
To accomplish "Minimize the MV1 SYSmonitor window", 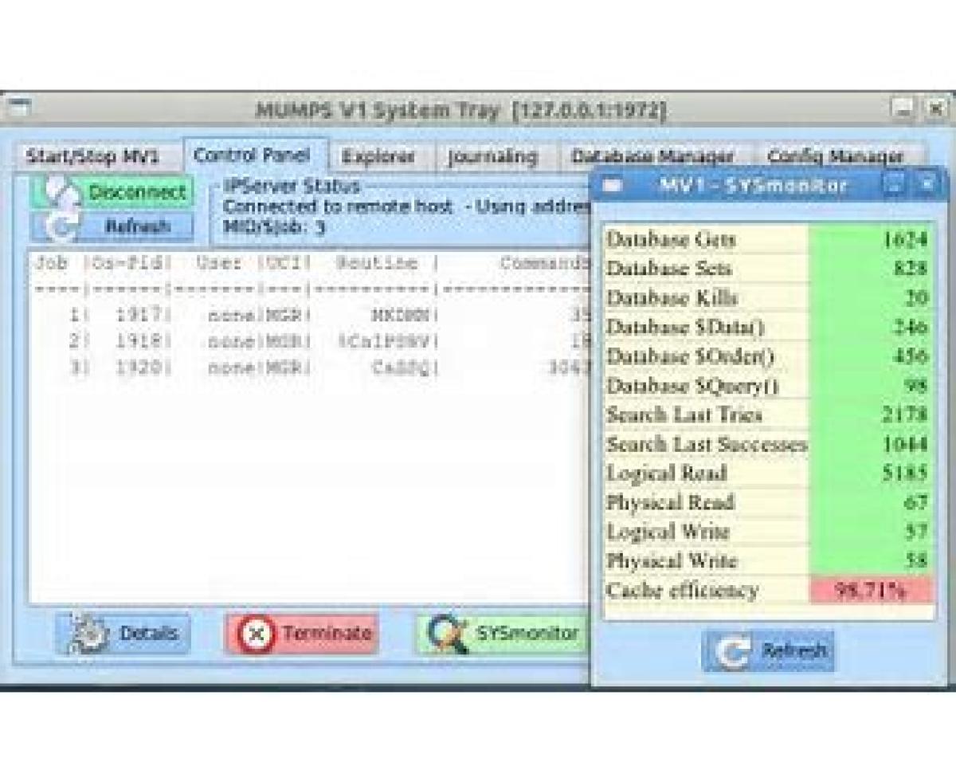I will click(894, 185).
